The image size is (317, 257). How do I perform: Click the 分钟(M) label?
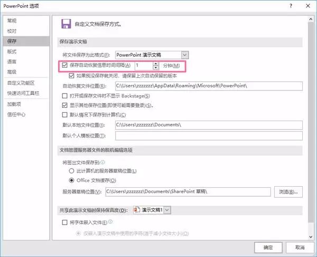coord(171,66)
